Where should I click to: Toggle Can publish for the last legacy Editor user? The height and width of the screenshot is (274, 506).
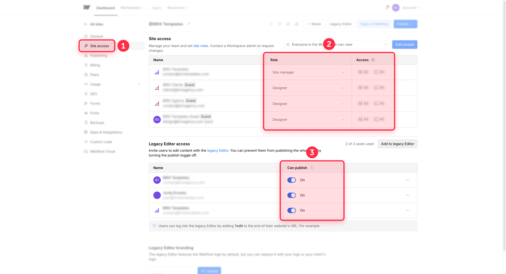tap(291, 210)
